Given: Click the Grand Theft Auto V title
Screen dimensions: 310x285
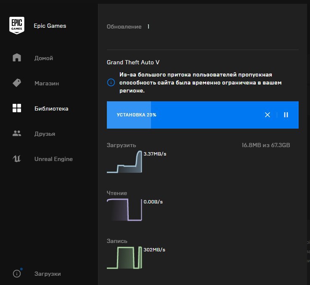Looking at the screenshot, I should tap(133, 62).
